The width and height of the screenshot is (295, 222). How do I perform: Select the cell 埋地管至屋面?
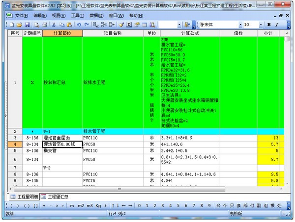coord(62,138)
